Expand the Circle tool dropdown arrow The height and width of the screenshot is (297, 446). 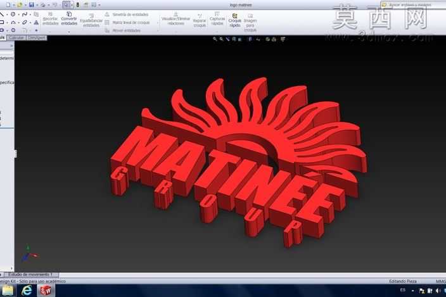click(x=18, y=14)
